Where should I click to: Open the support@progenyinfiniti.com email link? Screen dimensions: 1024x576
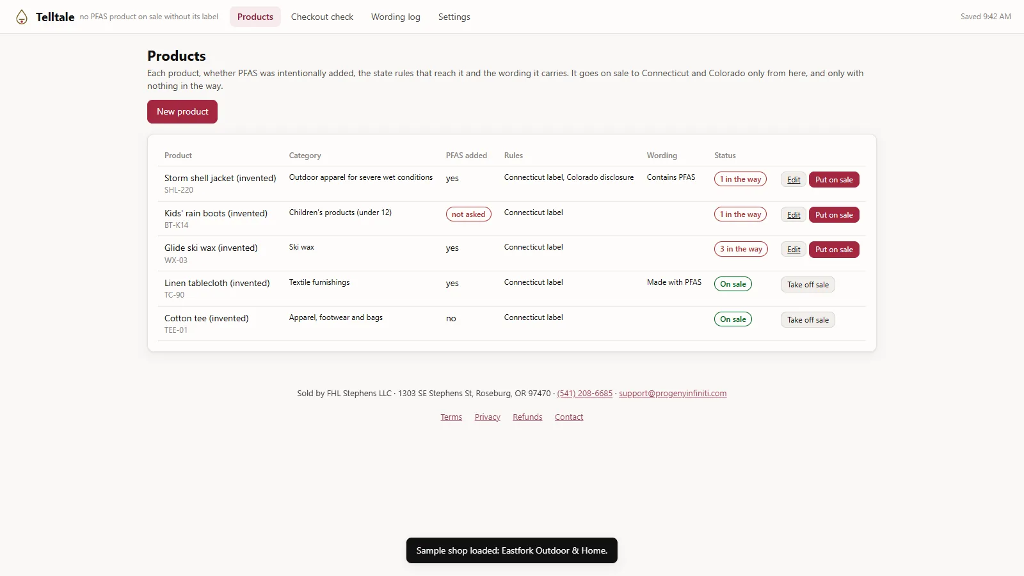(x=673, y=394)
